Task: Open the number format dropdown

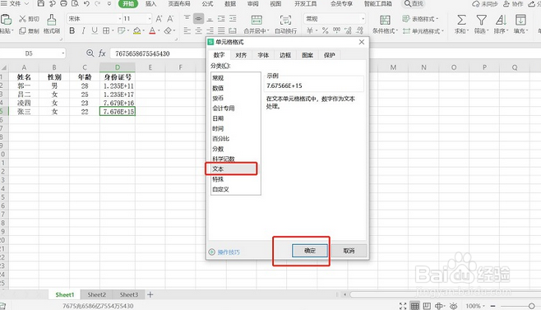Action: 363,19
